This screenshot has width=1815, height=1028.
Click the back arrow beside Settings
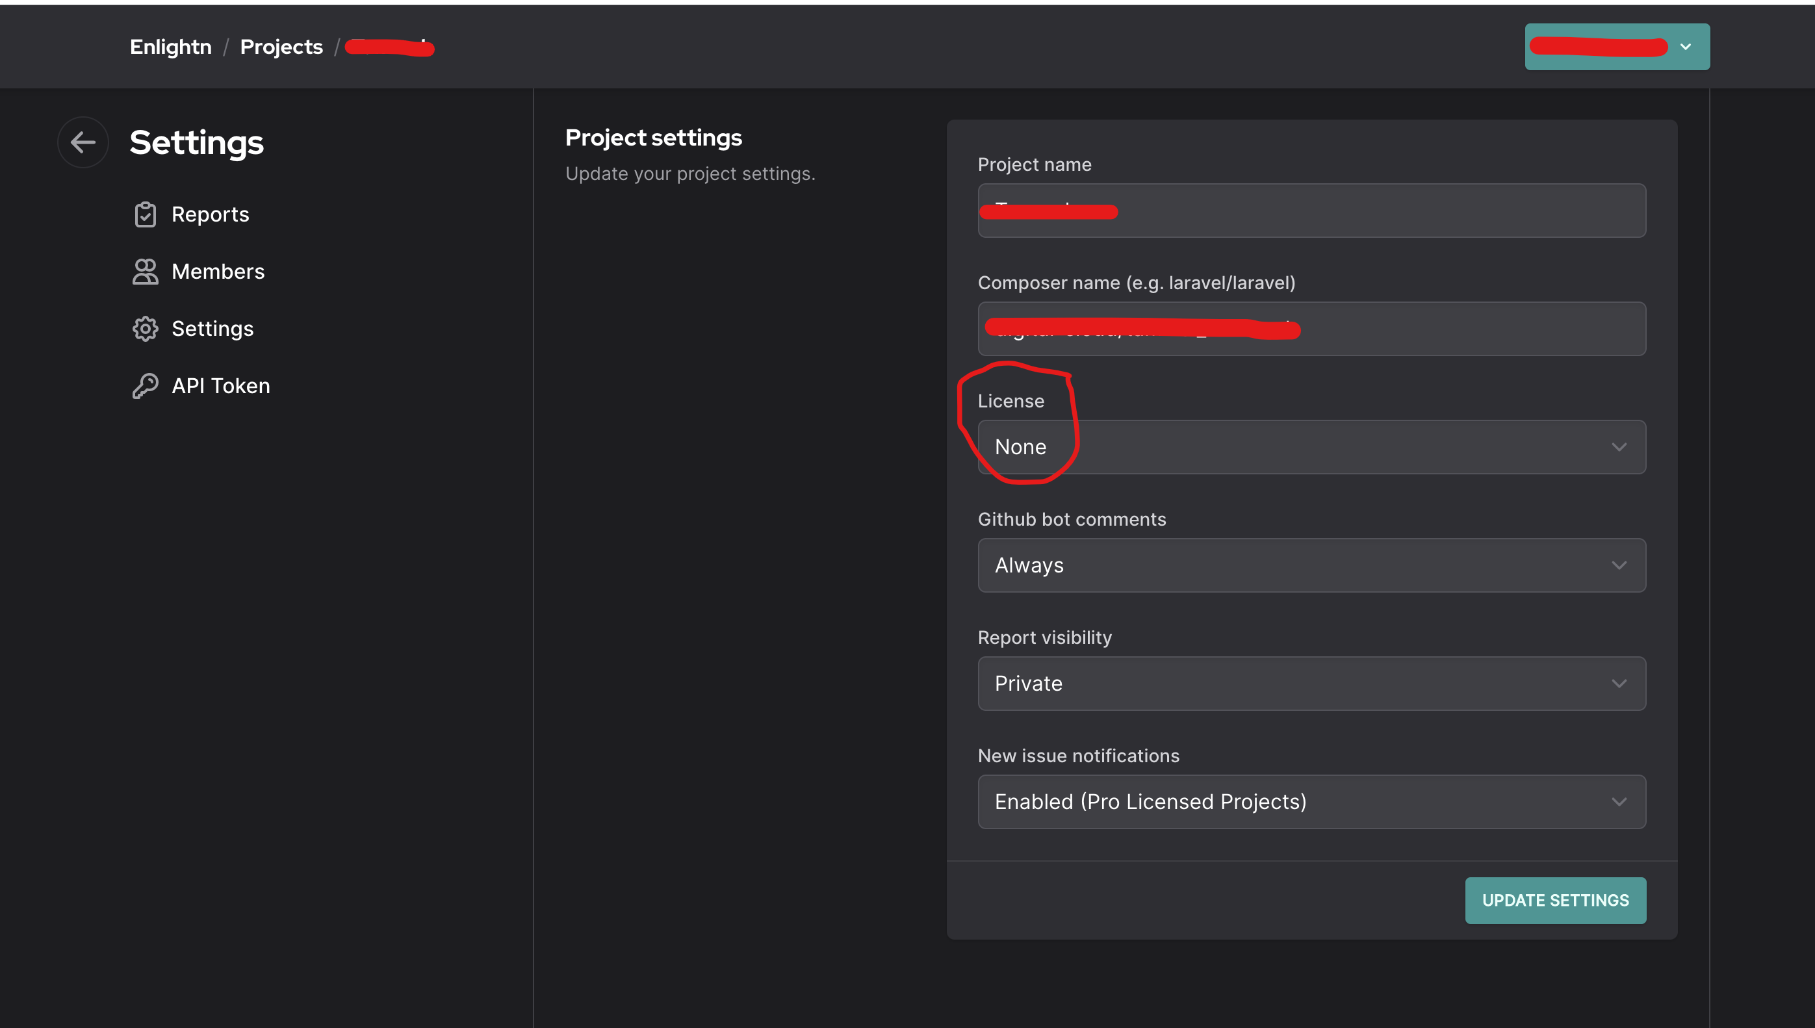tap(83, 142)
